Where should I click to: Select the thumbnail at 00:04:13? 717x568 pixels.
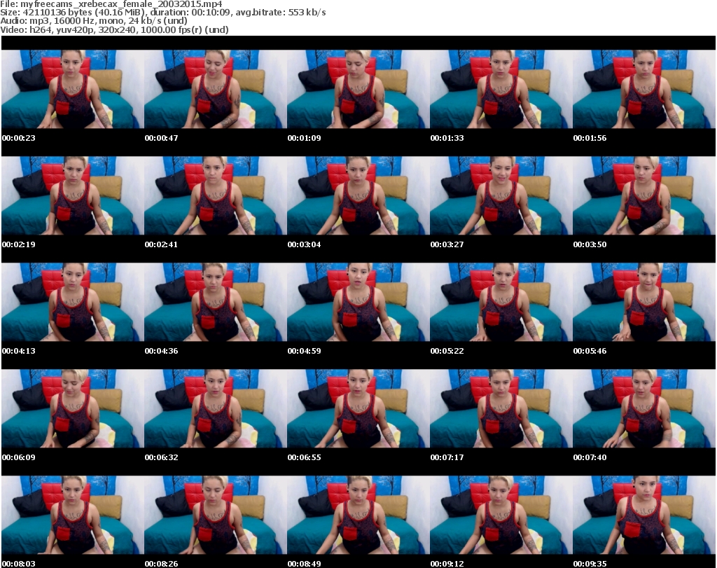[73, 302]
